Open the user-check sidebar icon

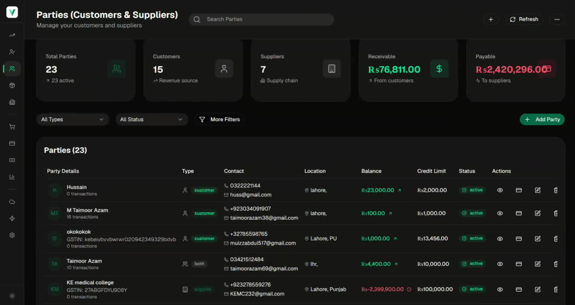coord(12,52)
